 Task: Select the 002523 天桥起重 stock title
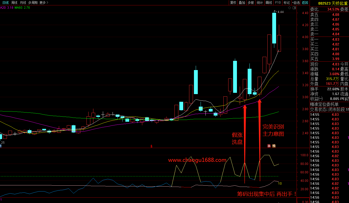point(333,3)
